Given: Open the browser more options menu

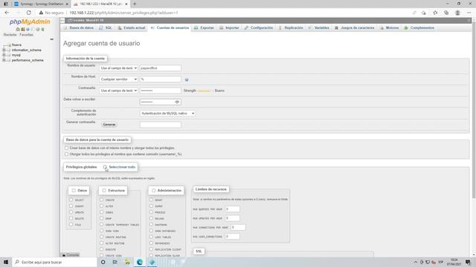Looking at the screenshot, I should 469,13.
